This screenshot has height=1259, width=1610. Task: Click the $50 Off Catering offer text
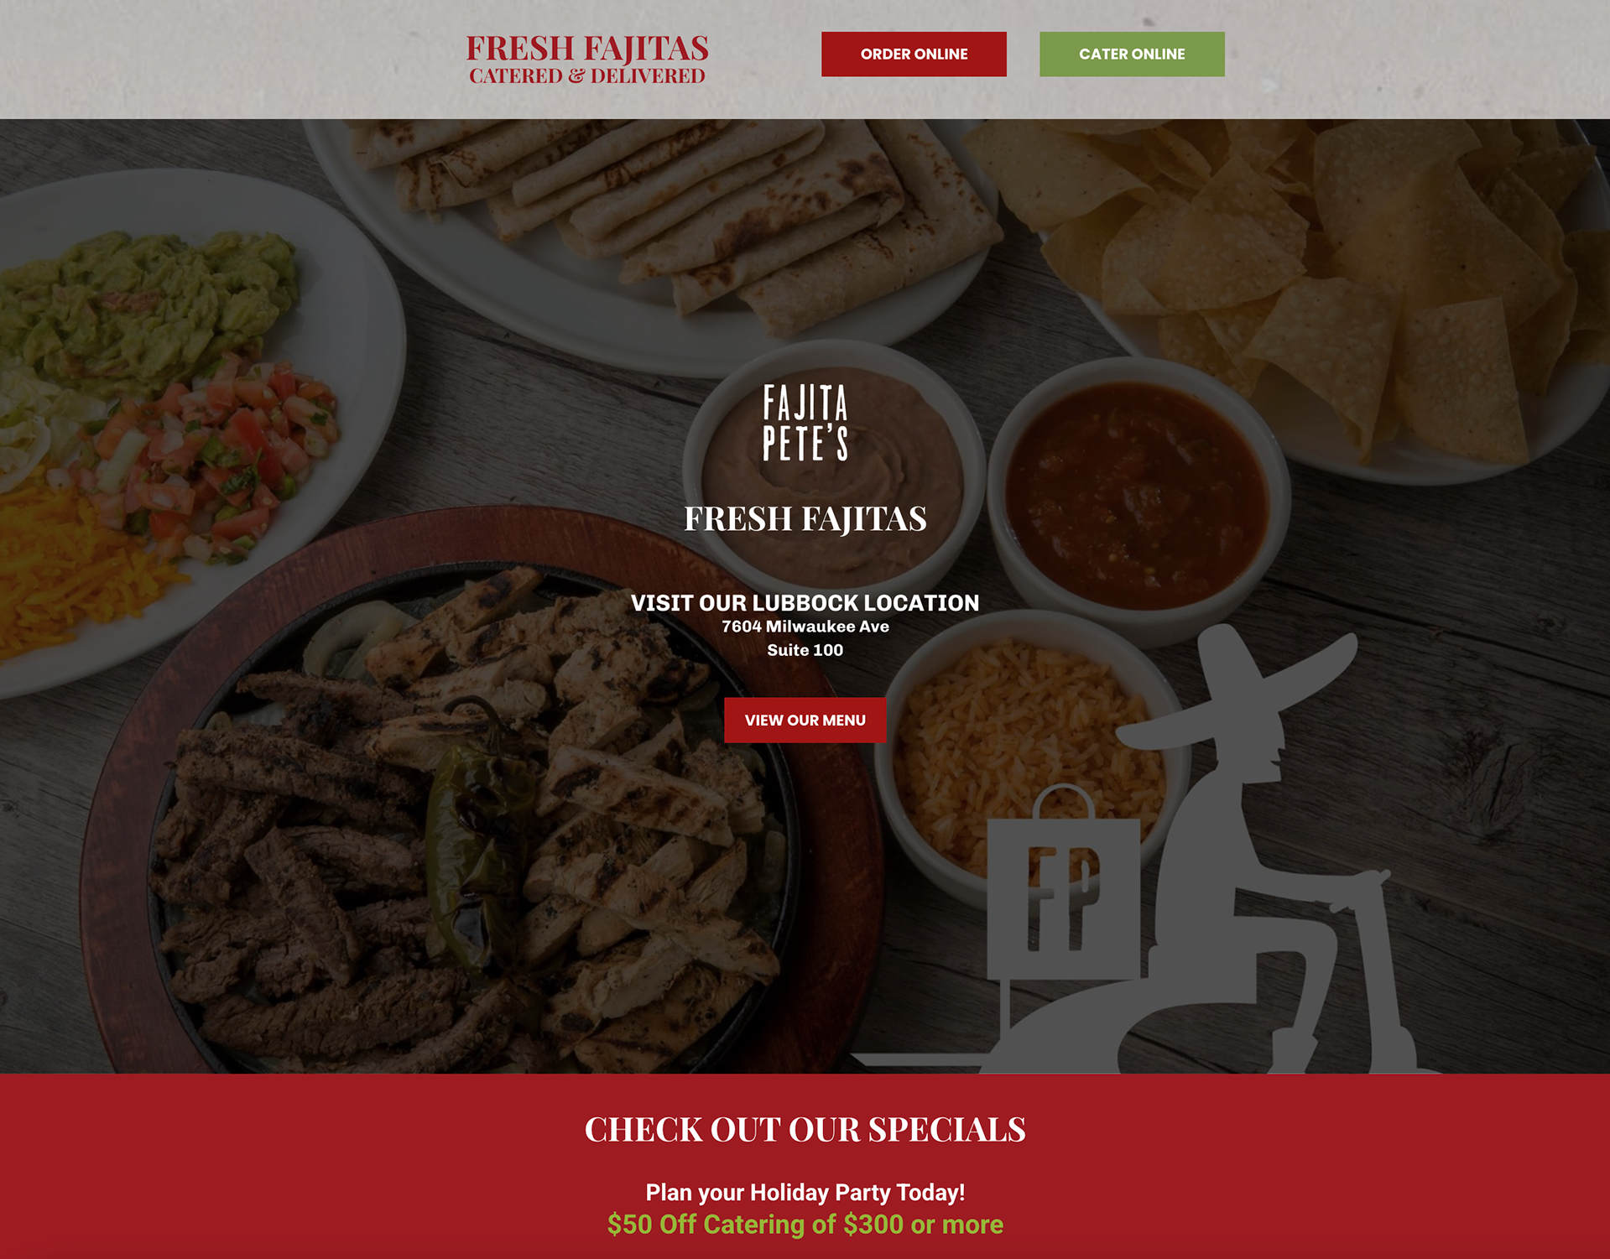pos(805,1225)
